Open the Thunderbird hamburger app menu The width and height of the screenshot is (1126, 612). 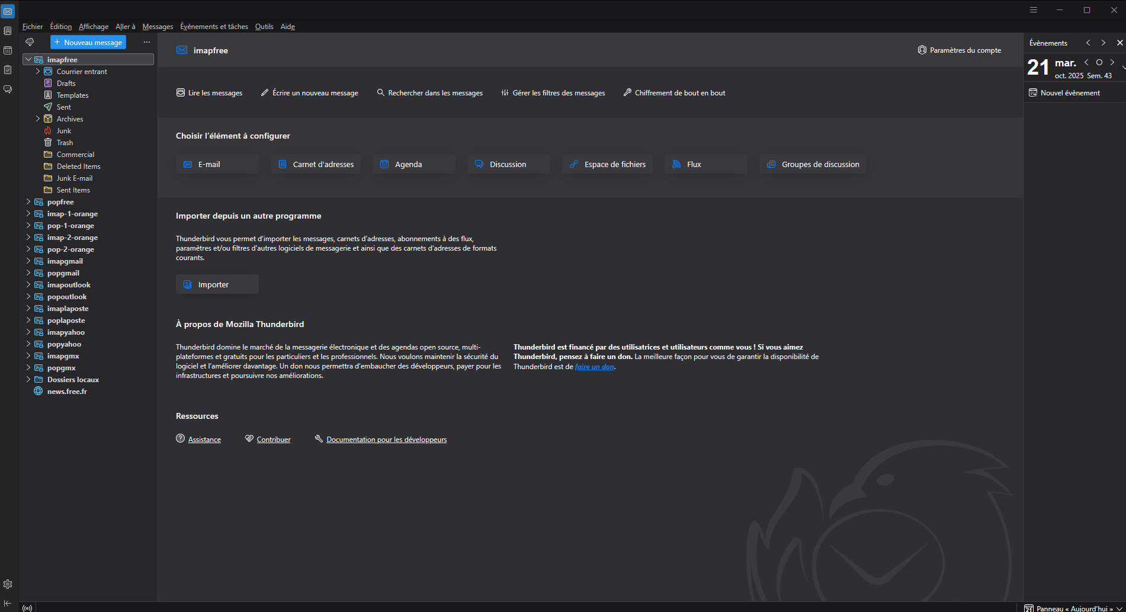(1034, 10)
